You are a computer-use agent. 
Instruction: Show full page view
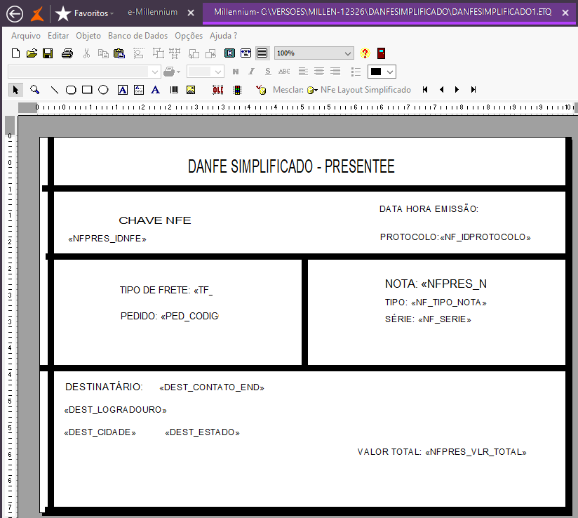click(229, 53)
